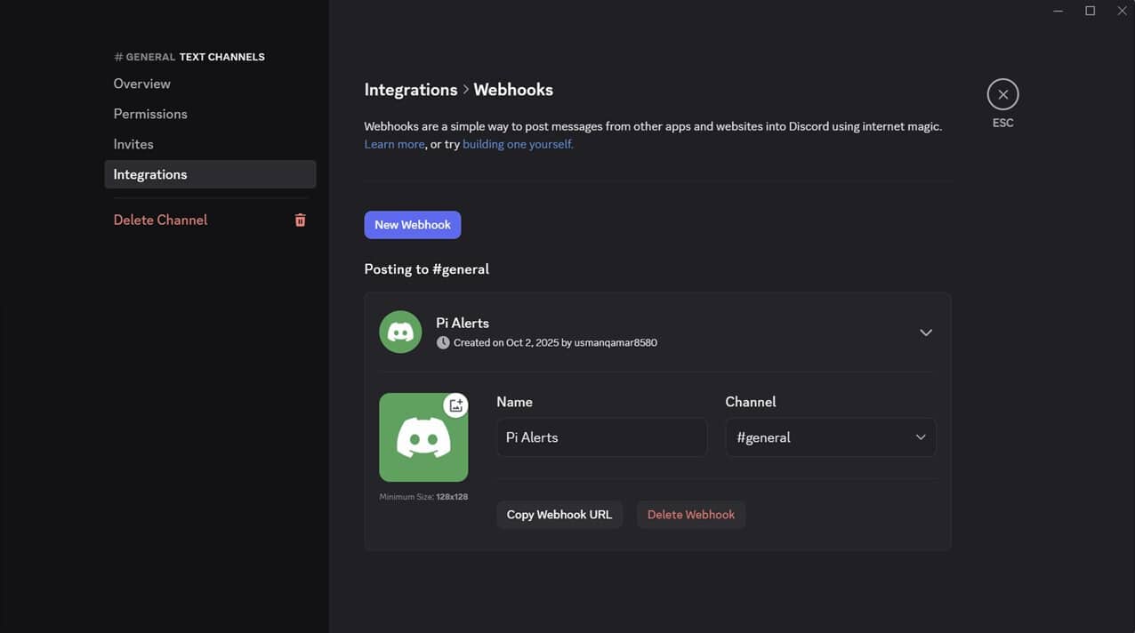Image resolution: width=1135 pixels, height=633 pixels.
Task: Click the clock icon next to creation date
Action: 443,342
